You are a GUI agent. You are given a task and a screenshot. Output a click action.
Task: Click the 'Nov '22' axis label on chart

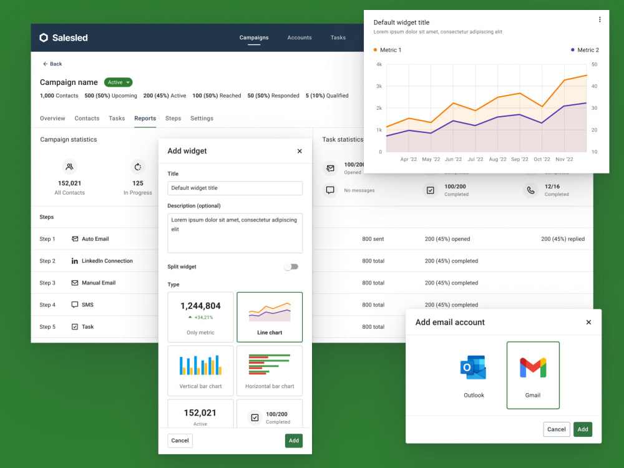[x=564, y=159]
